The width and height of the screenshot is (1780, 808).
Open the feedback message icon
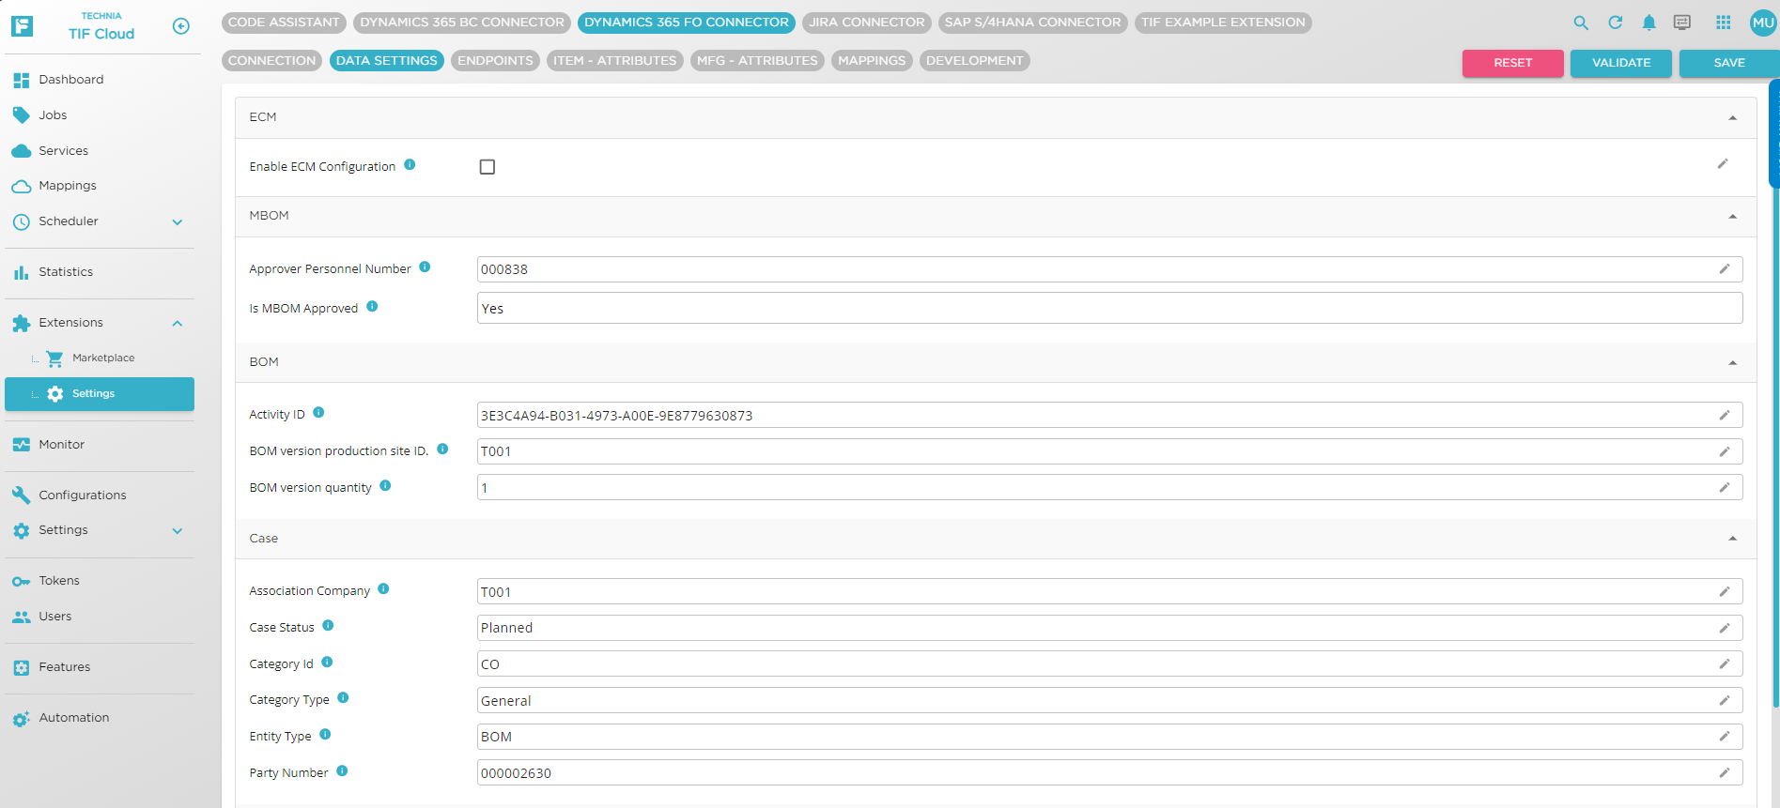[x=1682, y=23]
